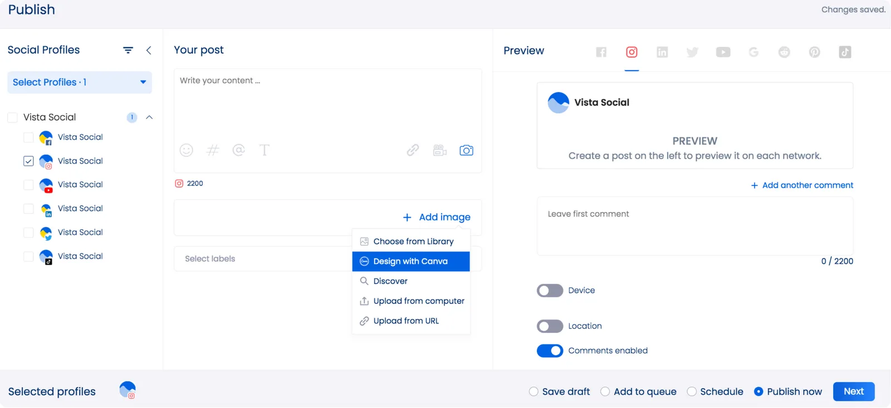The image size is (891, 408).
Task: Click into the Leave first comment field
Action: tap(694, 225)
